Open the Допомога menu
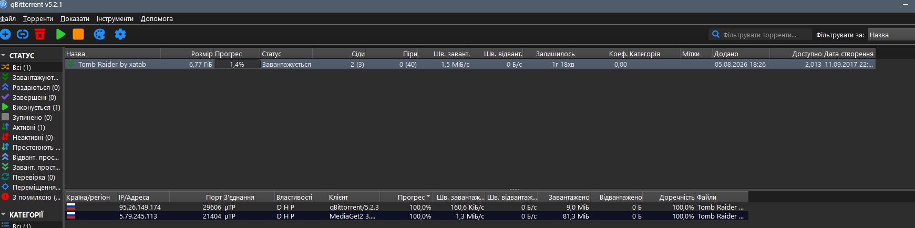The width and height of the screenshot is (915, 228). pyautogui.click(x=157, y=18)
